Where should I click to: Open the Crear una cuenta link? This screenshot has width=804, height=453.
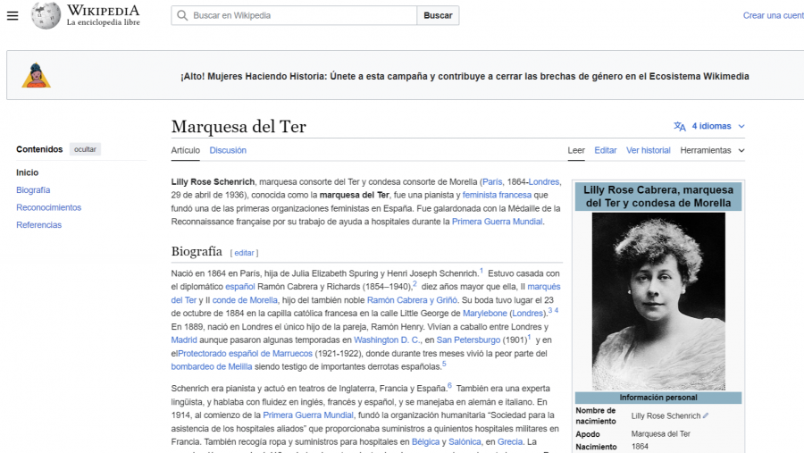(x=774, y=15)
